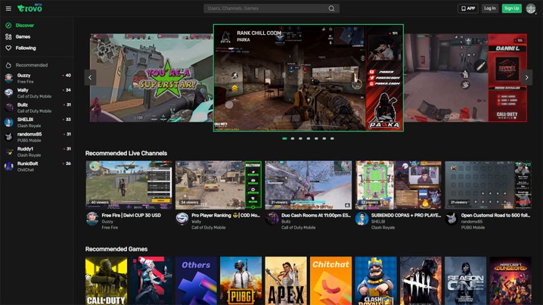Click the green Sign Up button
The height and width of the screenshot is (305, 543).
tap(511, 9)
